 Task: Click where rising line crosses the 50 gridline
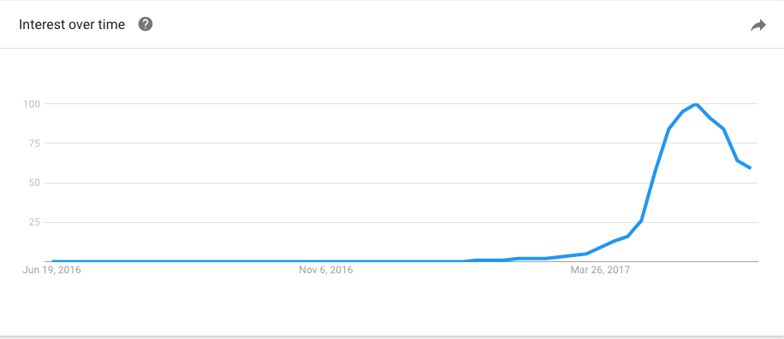[651, 183]
